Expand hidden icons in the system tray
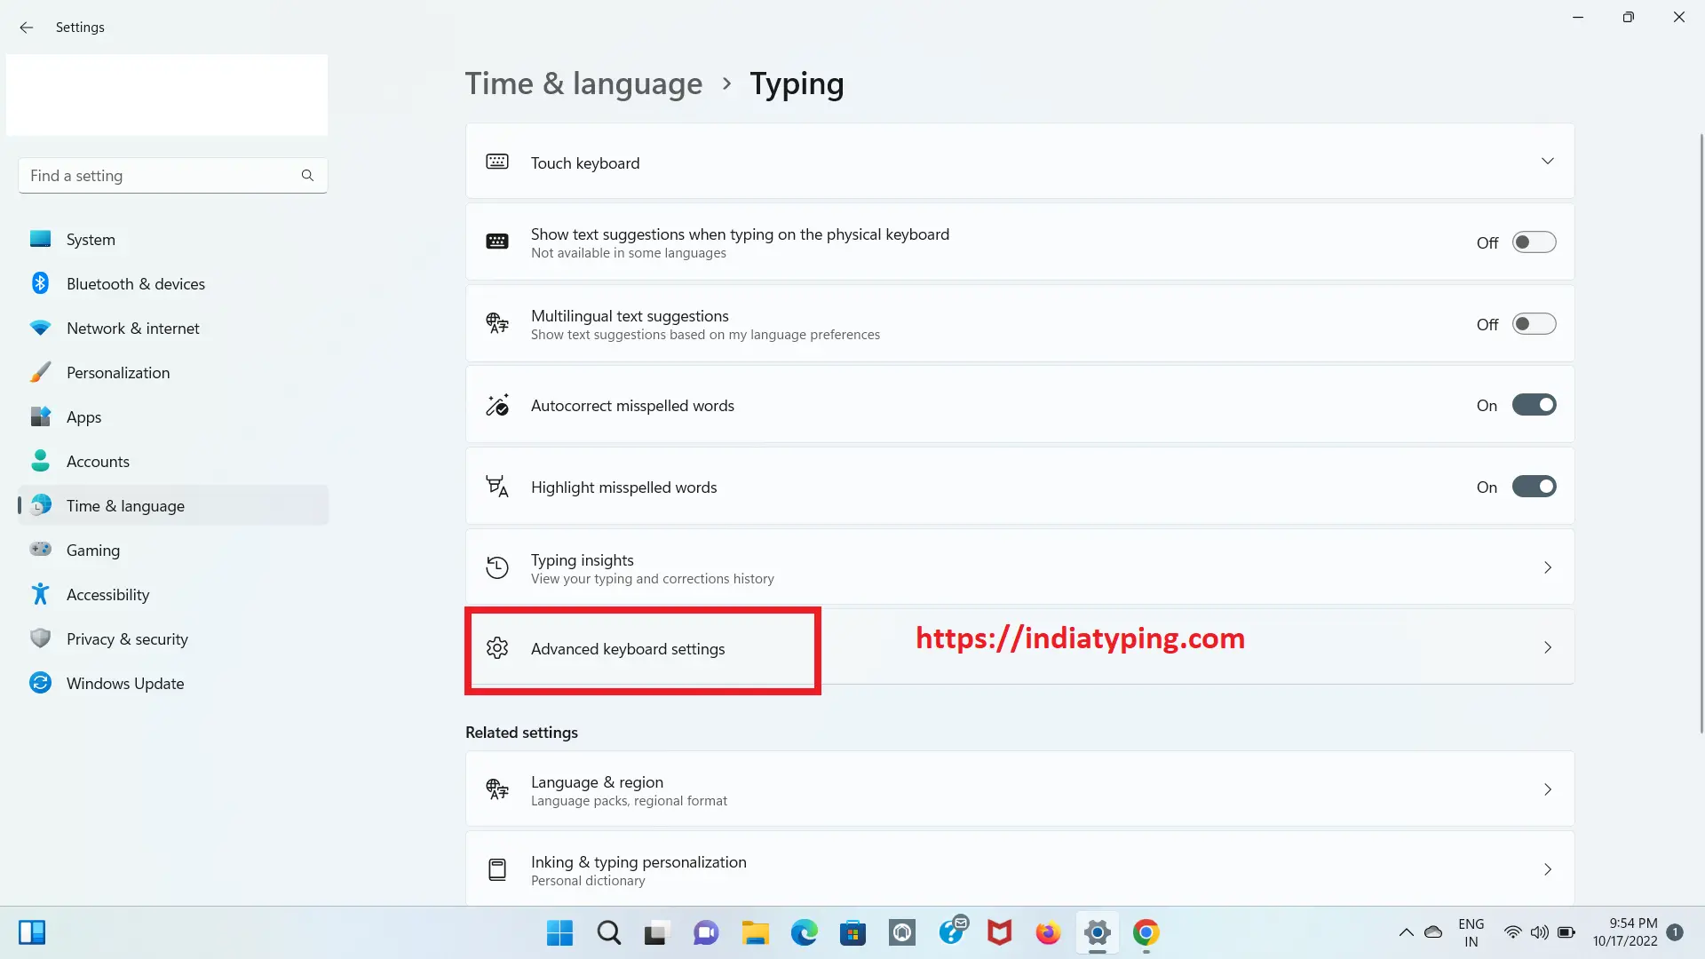This screenshot has height=959, width=1705. (x=1406, y=932)
